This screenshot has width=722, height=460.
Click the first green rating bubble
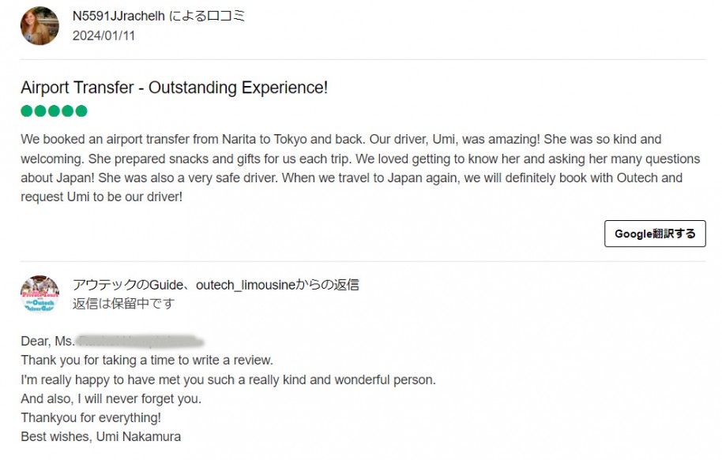click(x=27, y=111)
